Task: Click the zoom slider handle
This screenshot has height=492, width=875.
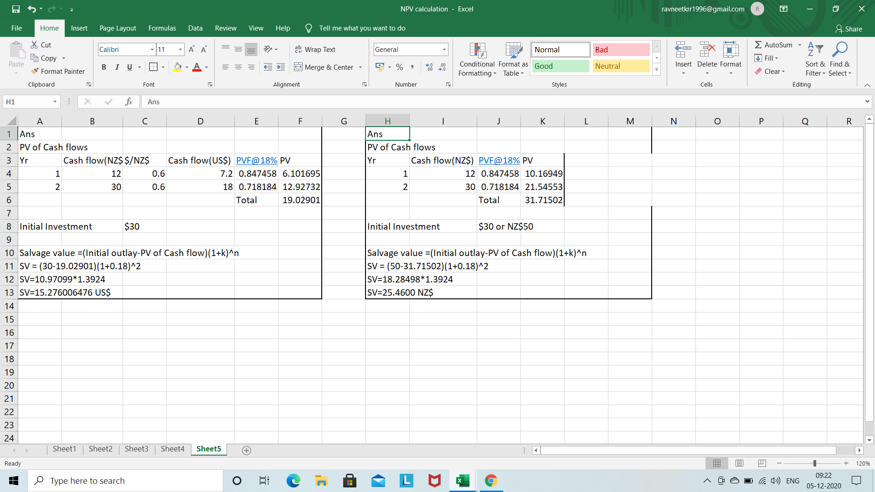Action: pos(814,463)
